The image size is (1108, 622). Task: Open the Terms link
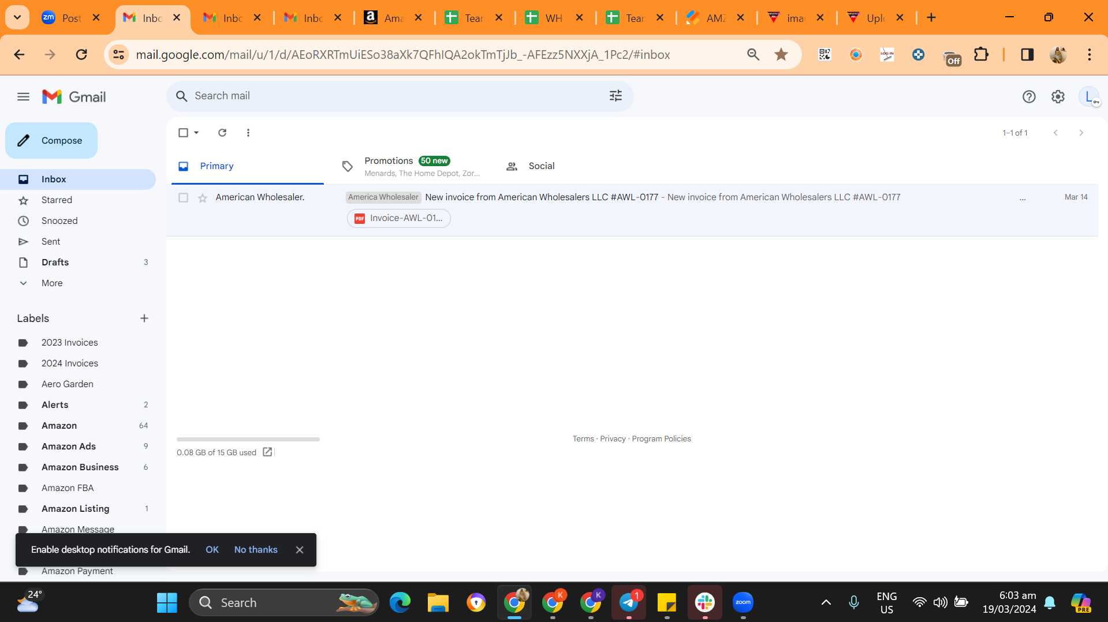(583, 439)
